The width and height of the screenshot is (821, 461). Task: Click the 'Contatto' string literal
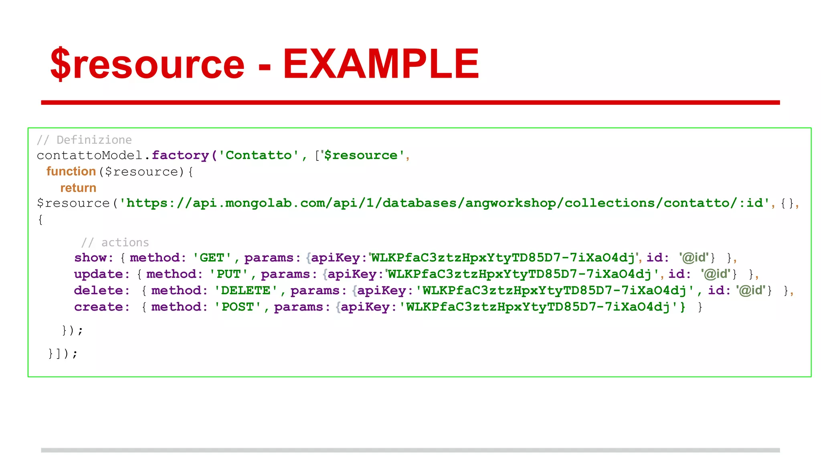(x=259, y=155)
